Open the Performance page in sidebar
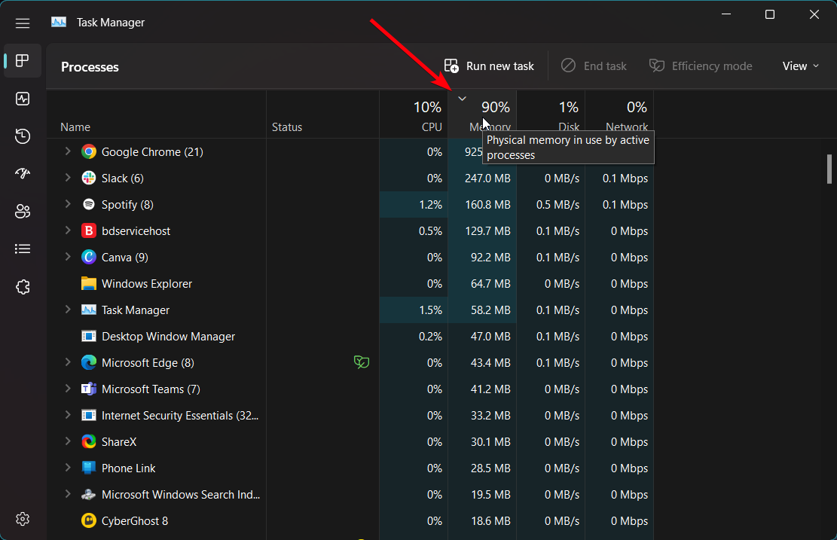This screenshot has width=837, height=540. pyautogui.click(x=23, y=99)
